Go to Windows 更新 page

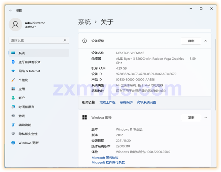tap(39, 143)
